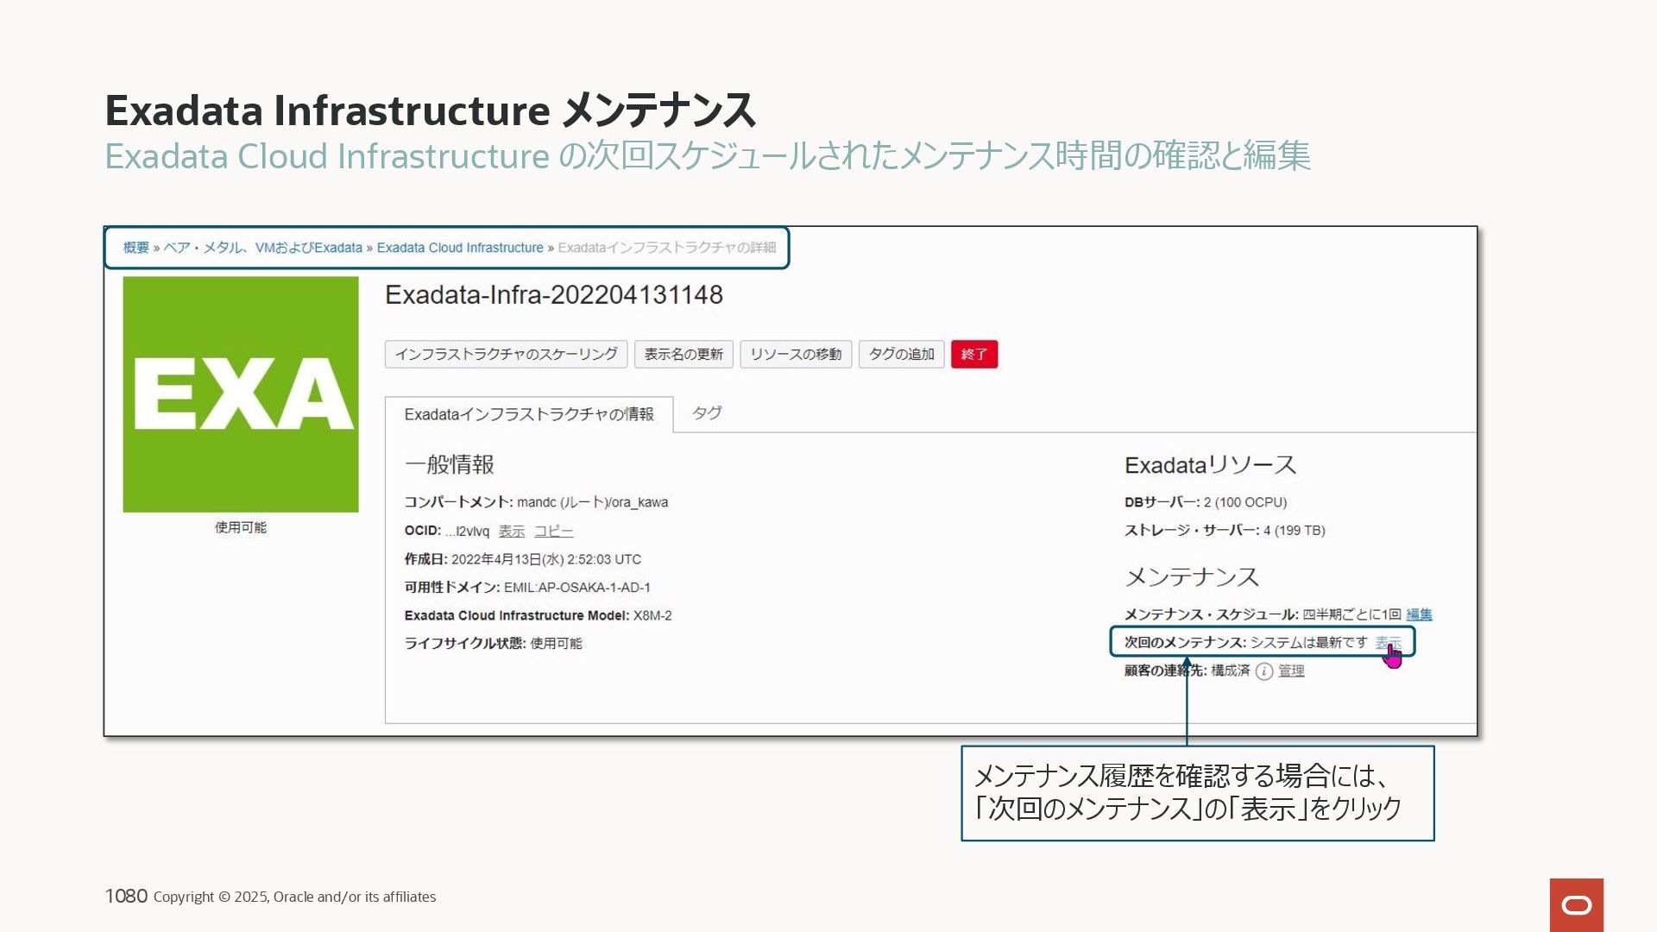Select the Exadataインフラストラクチャの情報 tab
The height and width of the screenshot is (932, 1657).
[x=528, y=414]
